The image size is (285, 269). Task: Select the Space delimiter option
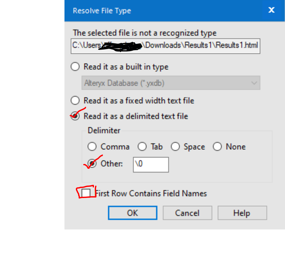coord(175,147)
